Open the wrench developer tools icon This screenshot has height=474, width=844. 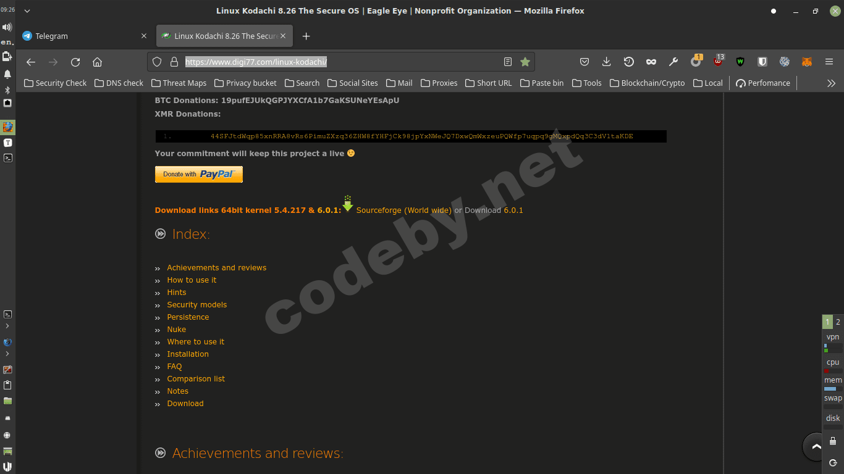tap(673, 62)
